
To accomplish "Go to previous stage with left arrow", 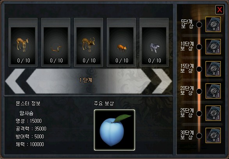I will pos(15,81).
